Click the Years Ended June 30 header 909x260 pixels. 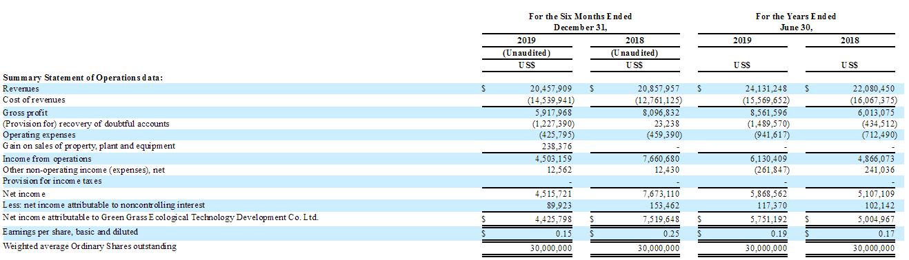[796, 21]
